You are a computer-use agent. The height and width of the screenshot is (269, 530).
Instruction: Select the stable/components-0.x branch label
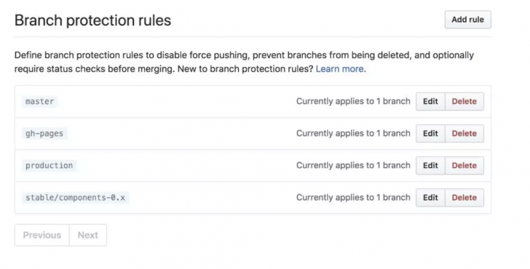coord(76,198)
